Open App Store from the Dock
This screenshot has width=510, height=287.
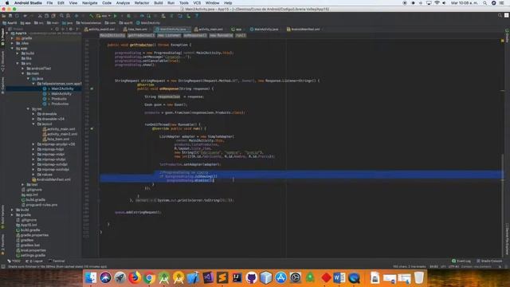280,278
